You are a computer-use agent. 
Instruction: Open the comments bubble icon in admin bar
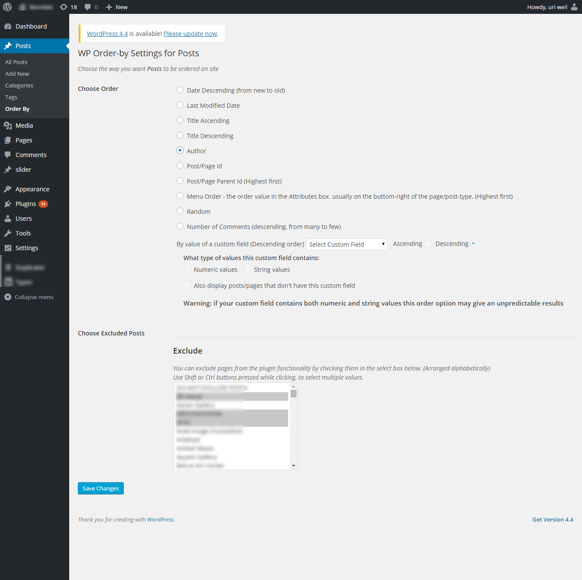click(88, 7)
